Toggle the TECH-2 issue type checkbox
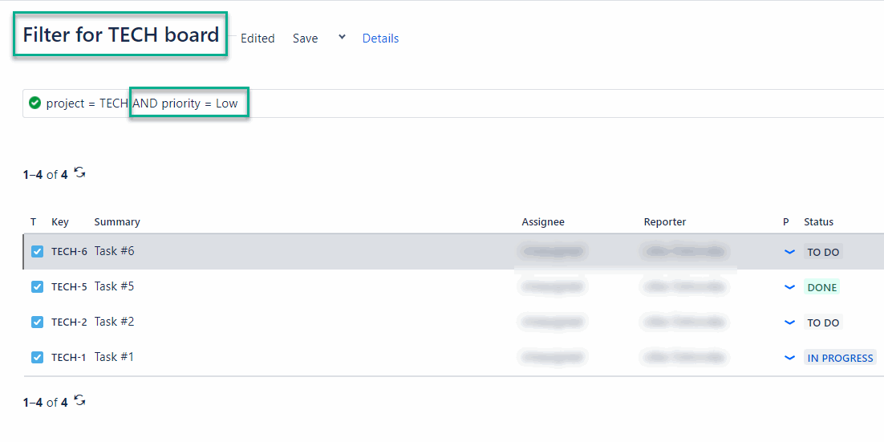 (37, 322)
